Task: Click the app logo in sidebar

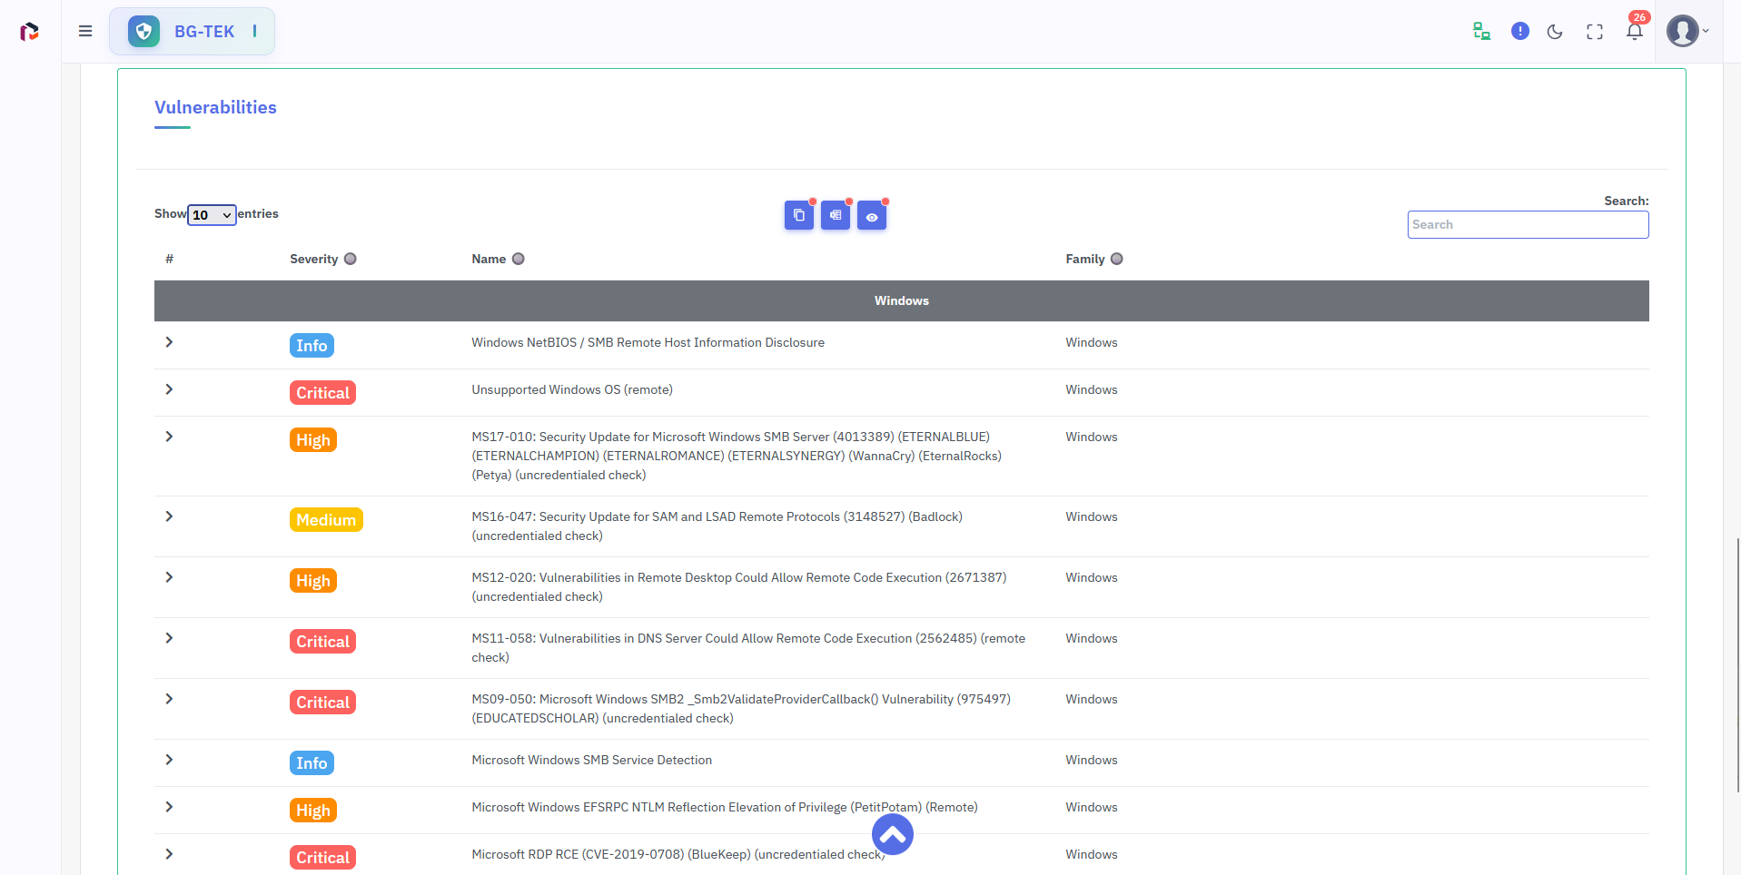Action: 29,32
